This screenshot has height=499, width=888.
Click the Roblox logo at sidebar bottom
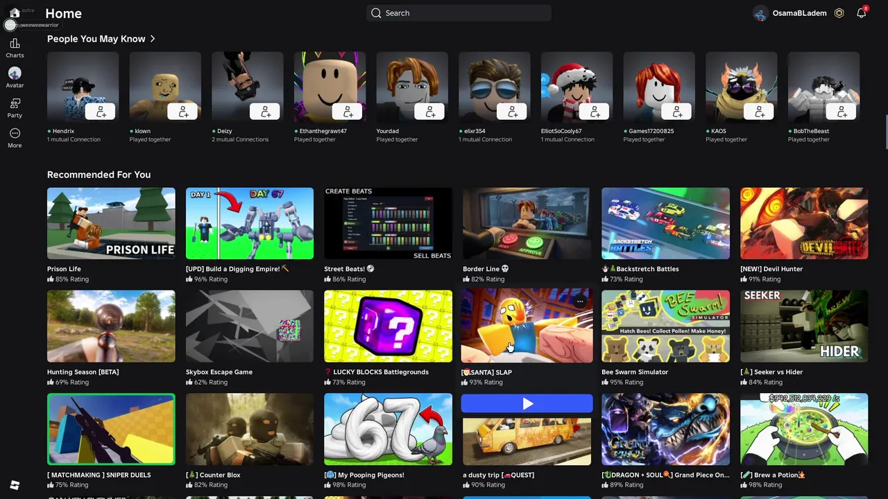pyautogui.click(x=15, y=485)
